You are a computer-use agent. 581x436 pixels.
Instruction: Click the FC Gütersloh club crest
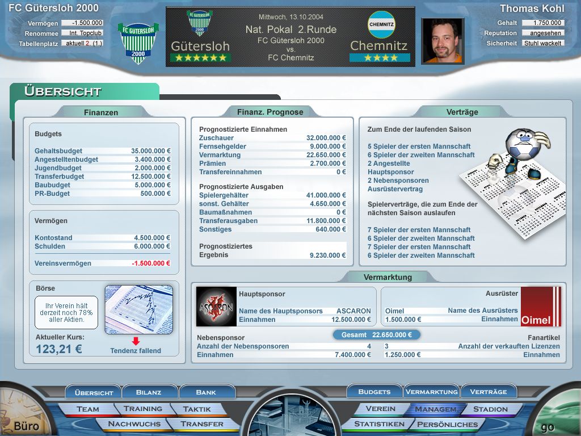coord(138,42)
